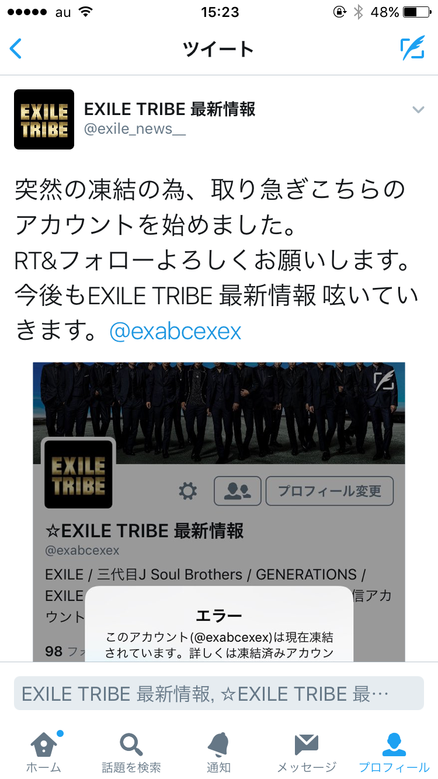Open the @exabcexex mention link
The image size is (438, 779).
(x=175, y=332)
